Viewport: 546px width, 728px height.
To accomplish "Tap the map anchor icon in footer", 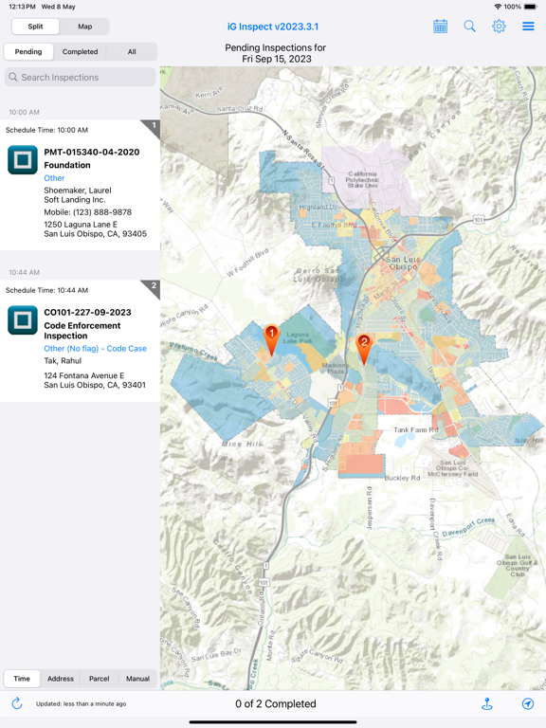I will point(487,704).
